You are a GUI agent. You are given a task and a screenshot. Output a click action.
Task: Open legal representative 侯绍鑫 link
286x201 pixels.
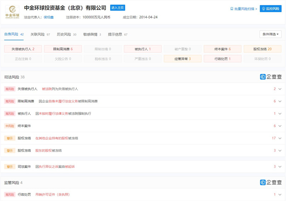(x=48, y=17)
